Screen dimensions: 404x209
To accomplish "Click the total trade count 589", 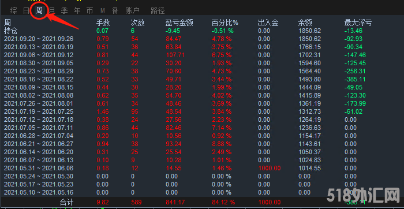I will (137, 202).
